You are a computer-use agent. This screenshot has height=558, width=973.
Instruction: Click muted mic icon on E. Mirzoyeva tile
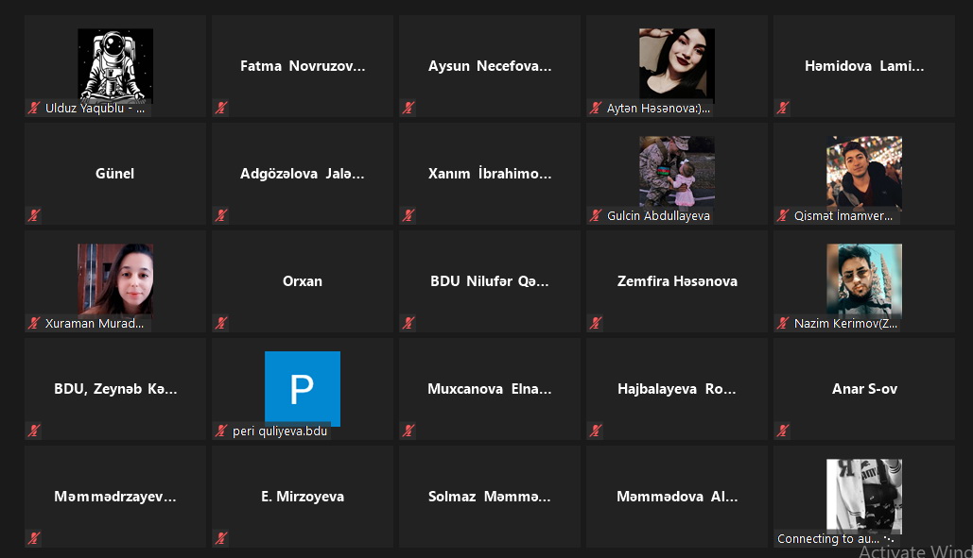221,538
